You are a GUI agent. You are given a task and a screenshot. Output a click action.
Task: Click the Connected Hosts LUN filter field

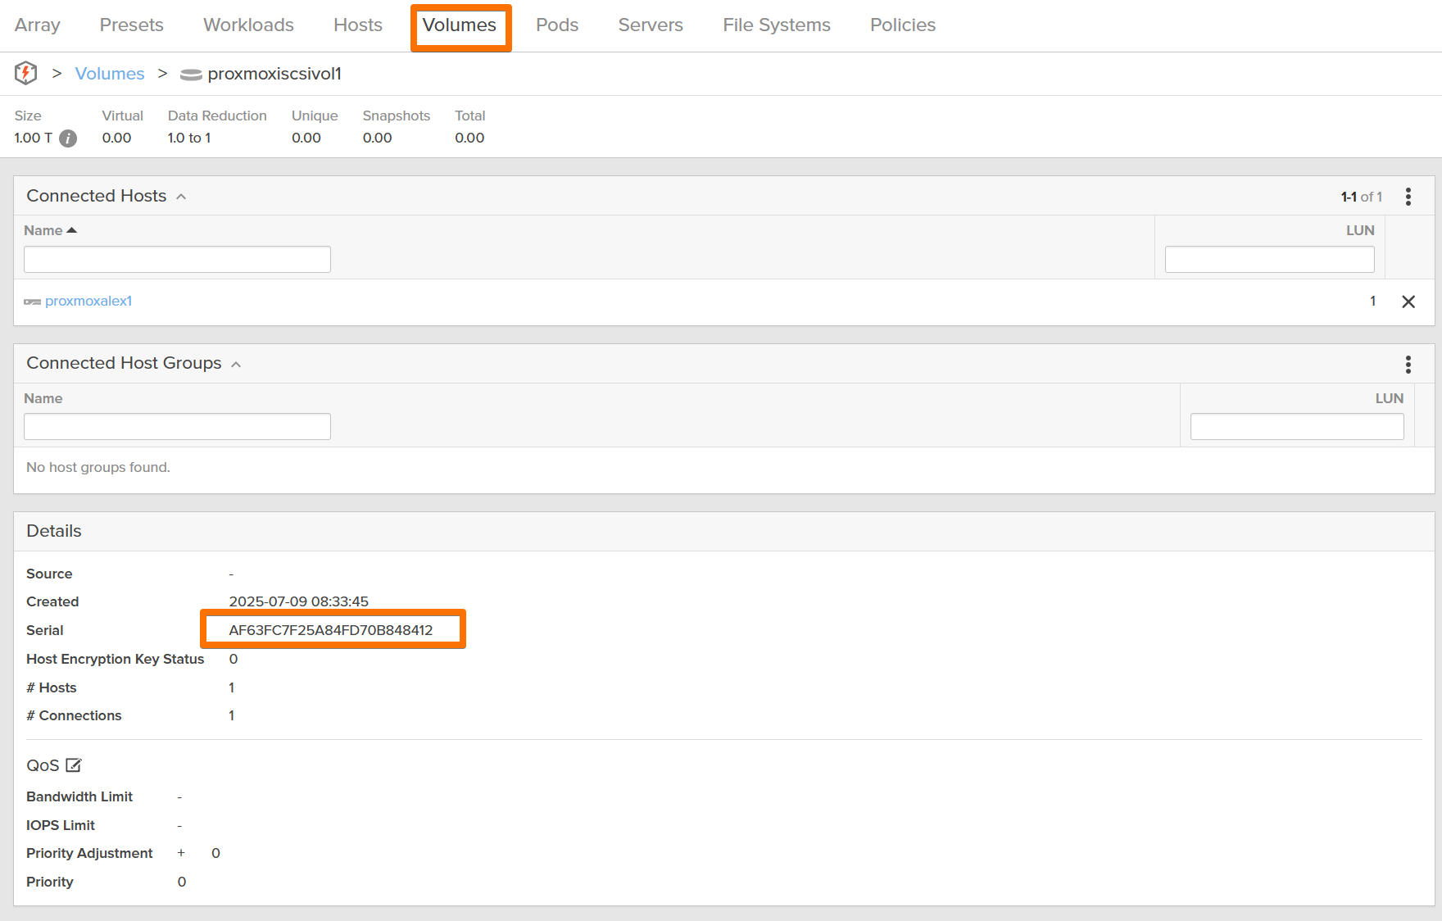1268,260
